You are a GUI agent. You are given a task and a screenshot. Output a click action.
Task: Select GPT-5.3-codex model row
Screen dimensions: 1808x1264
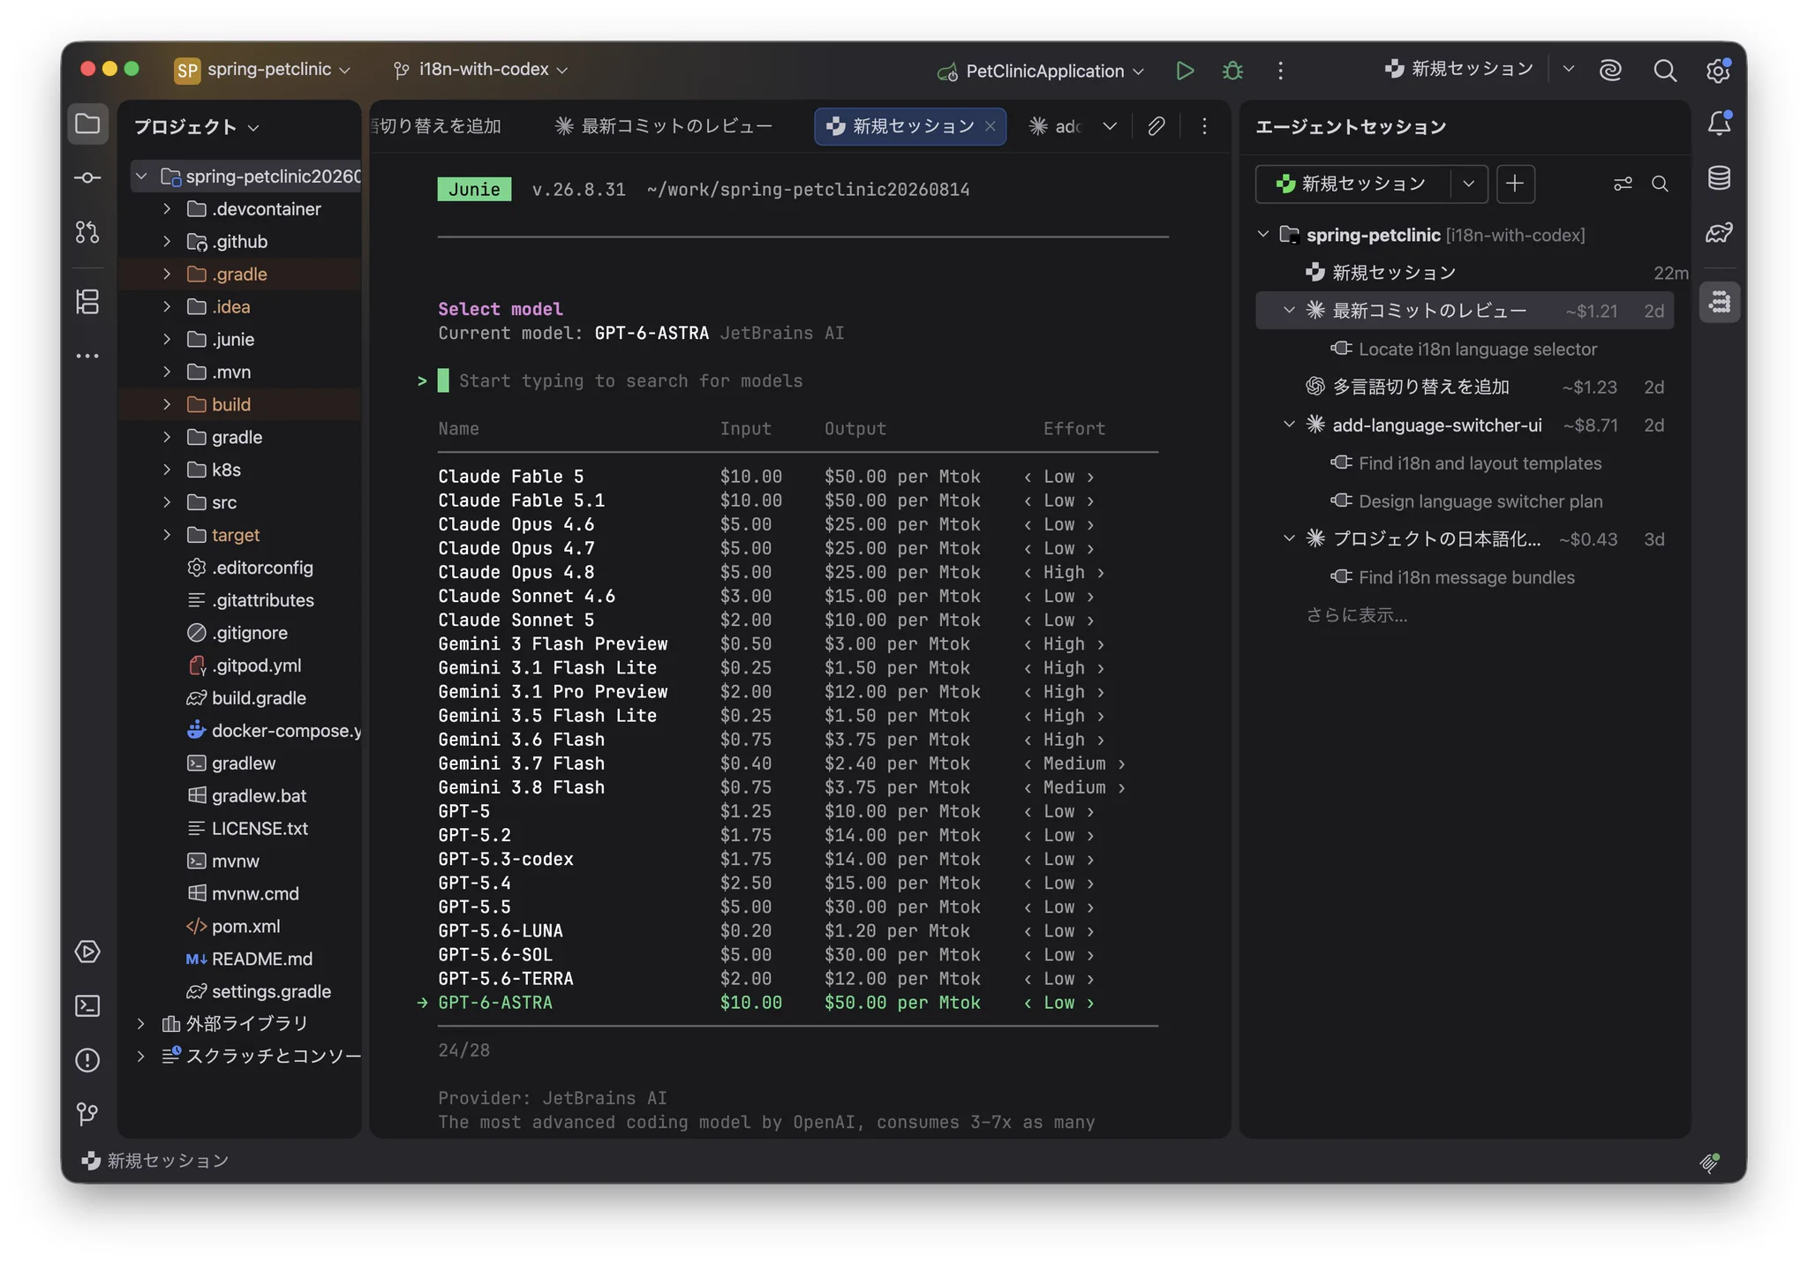tap(798, 859)
